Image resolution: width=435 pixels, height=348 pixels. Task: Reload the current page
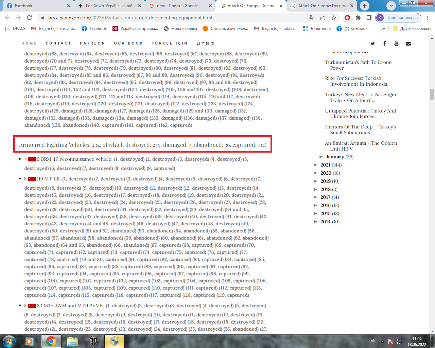(30, 18)
